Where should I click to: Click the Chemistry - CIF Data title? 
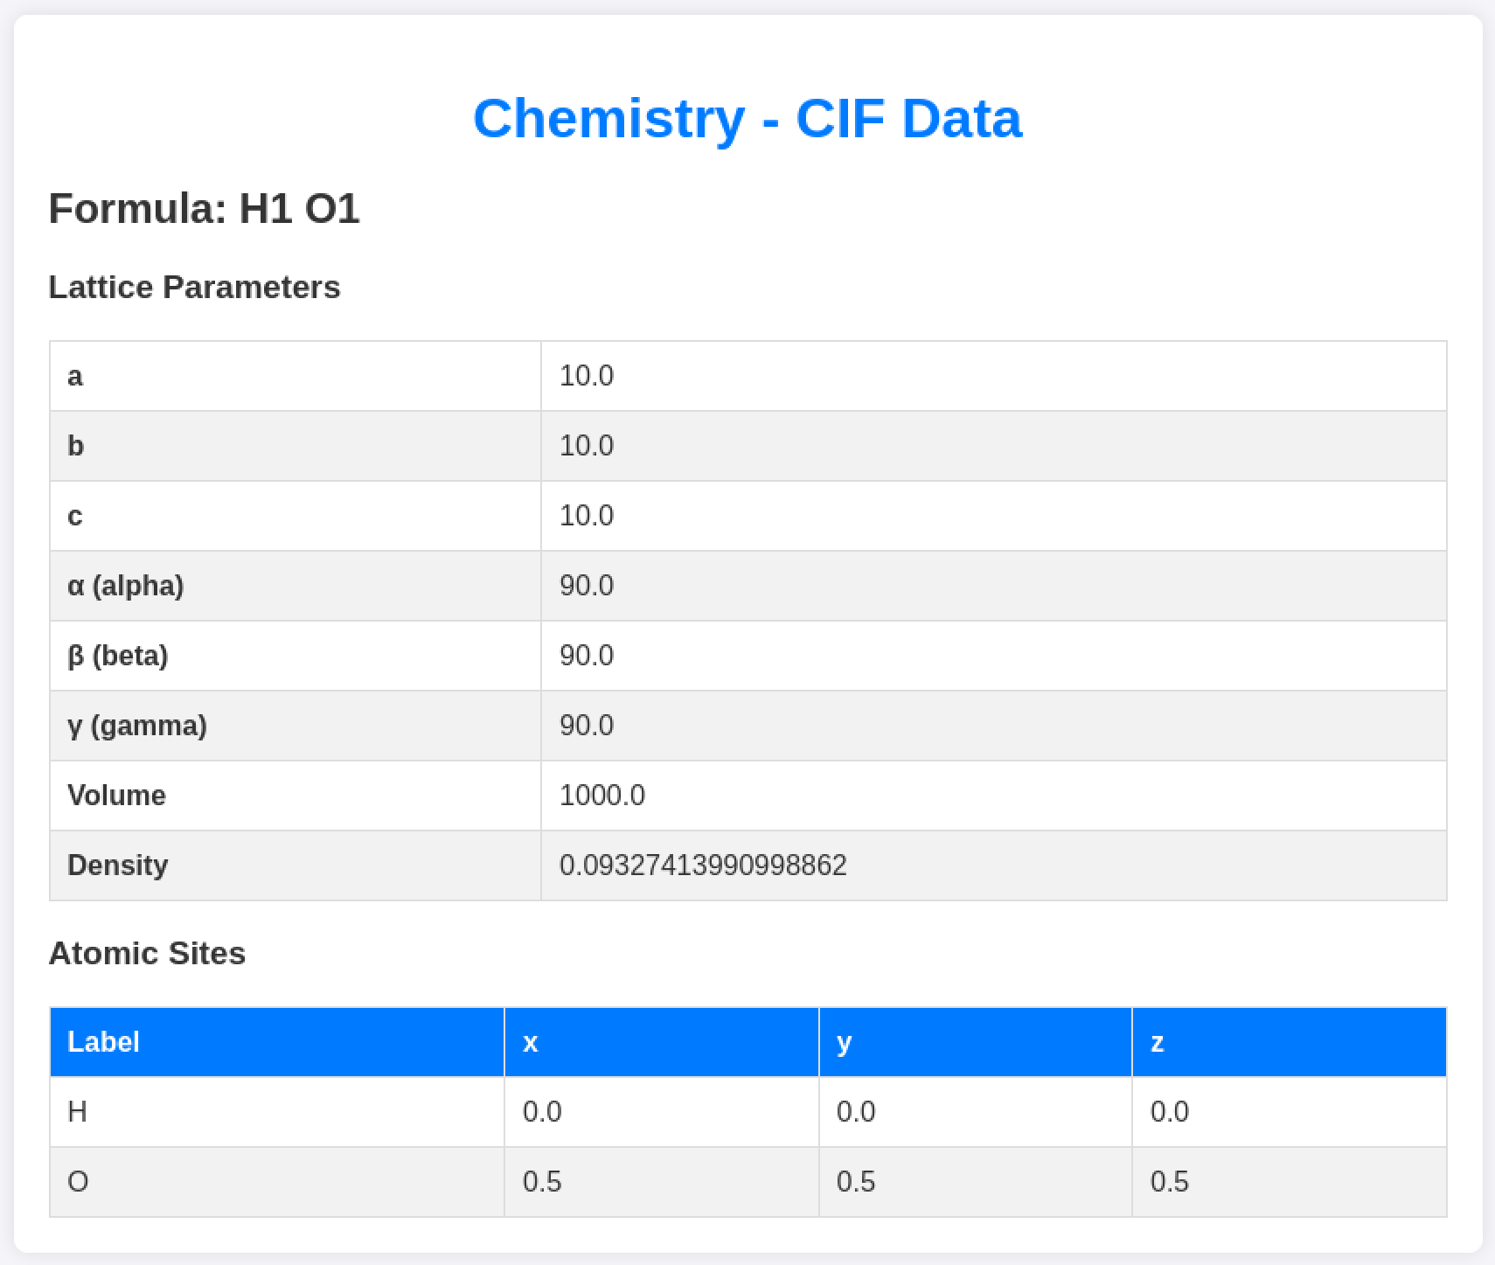click(x=747, y=118)
